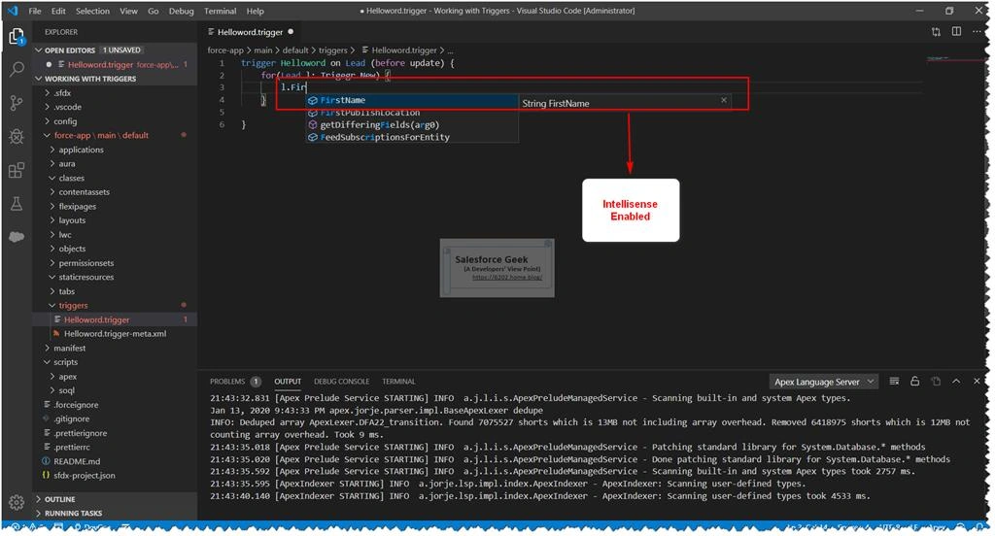Select the FirstName autocomplete suggestion

(x=412, y=100)
